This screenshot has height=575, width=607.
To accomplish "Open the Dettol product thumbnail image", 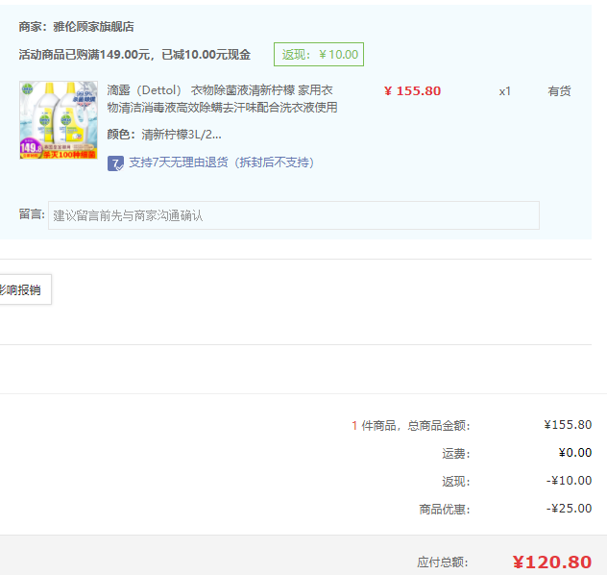I will coord(59,120).
